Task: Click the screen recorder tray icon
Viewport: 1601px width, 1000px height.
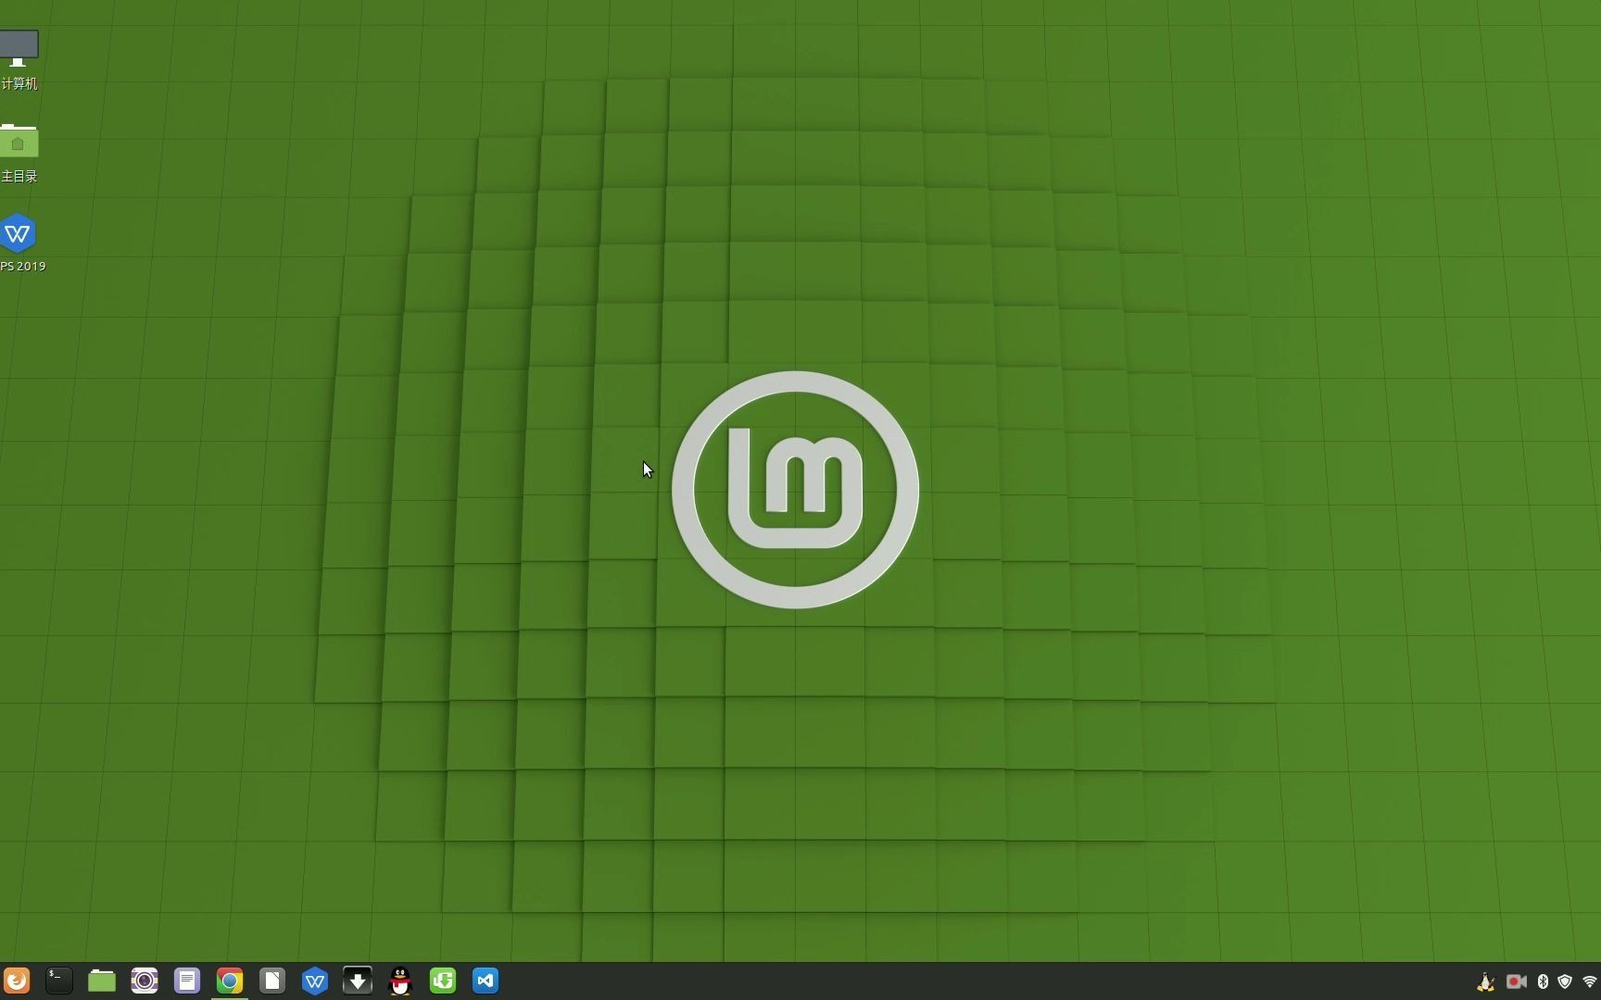Action: coord(1515,981)
